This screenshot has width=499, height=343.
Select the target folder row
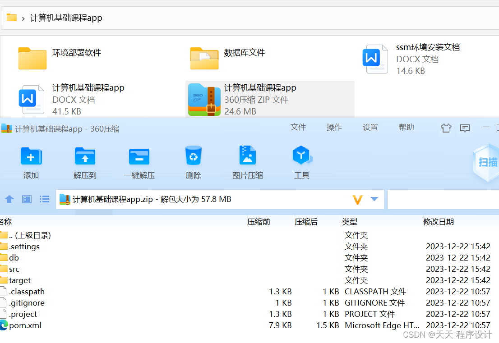pos(249,280)
